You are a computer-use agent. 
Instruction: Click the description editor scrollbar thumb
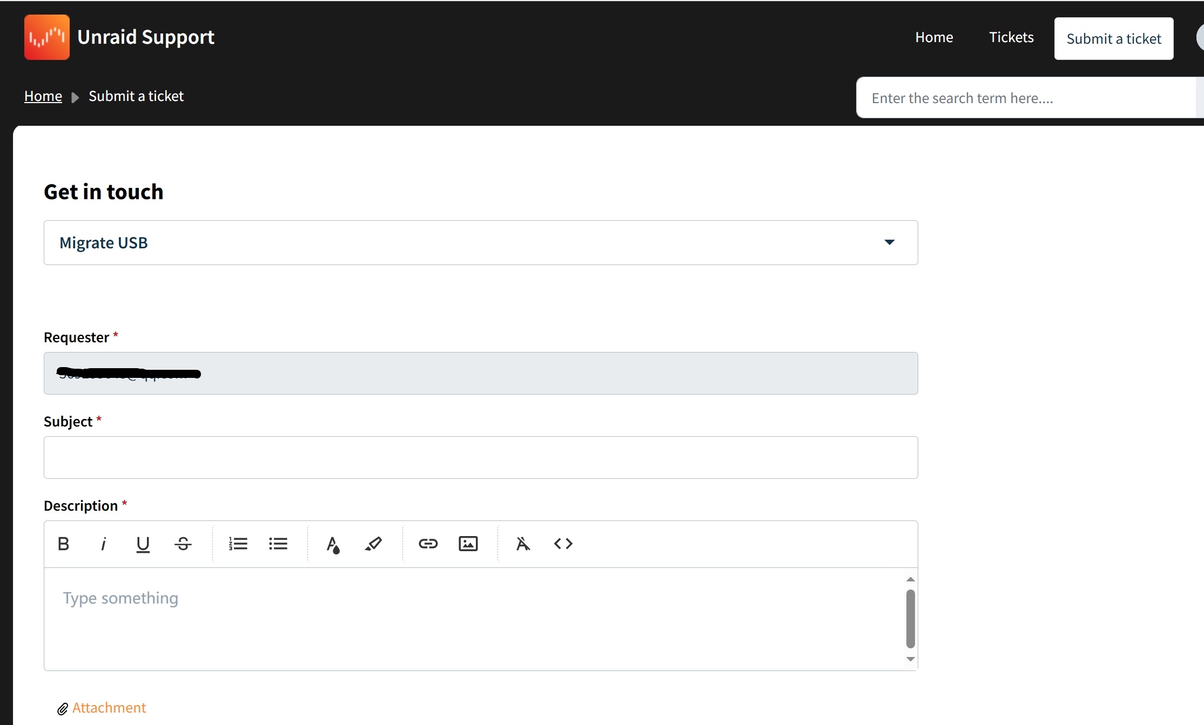tap(911, 619)
